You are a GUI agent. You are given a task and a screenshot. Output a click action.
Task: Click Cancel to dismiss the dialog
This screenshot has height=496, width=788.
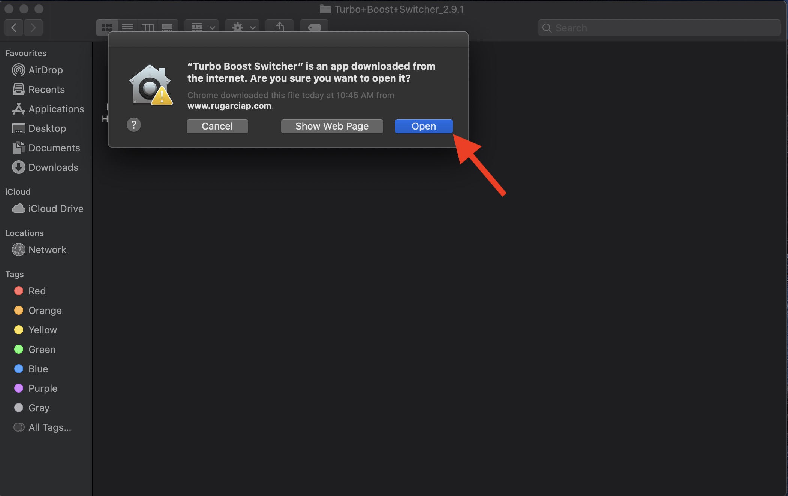pyautogui.click(x=217, y=126)
